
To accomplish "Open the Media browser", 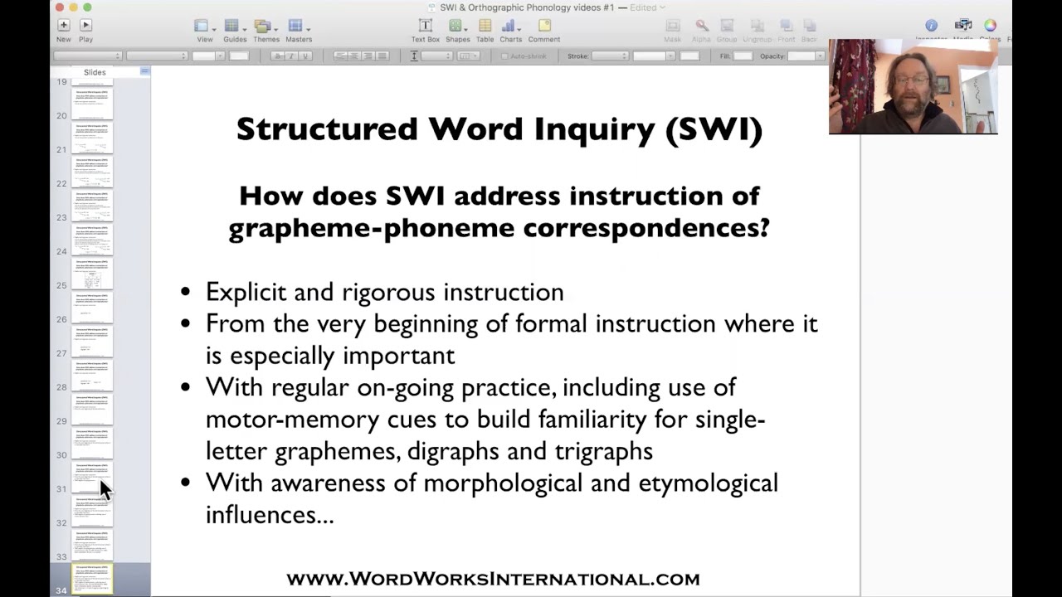I will (x=963, y=30).
